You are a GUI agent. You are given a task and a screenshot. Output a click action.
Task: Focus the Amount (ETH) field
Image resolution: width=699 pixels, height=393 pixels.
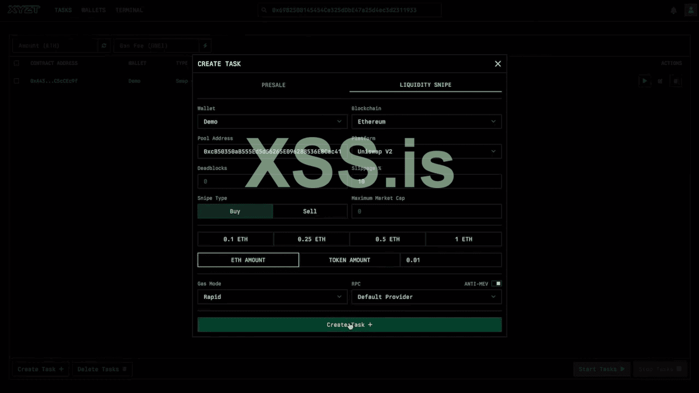point(55,46)
